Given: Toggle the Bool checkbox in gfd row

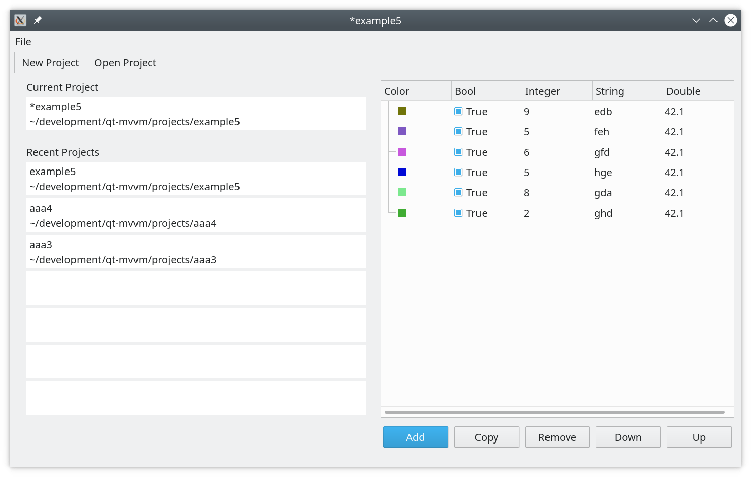Looking at the screenshot, I should pos(458,152).
